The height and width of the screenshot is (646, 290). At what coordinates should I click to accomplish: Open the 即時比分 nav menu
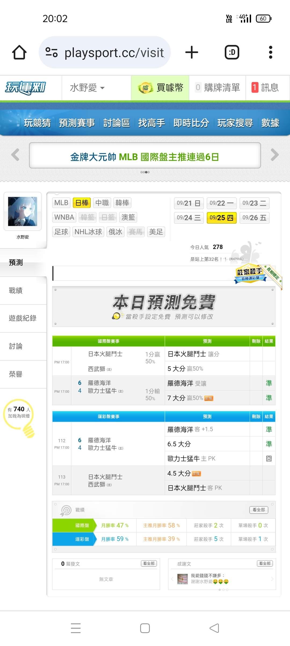[191, 123]
